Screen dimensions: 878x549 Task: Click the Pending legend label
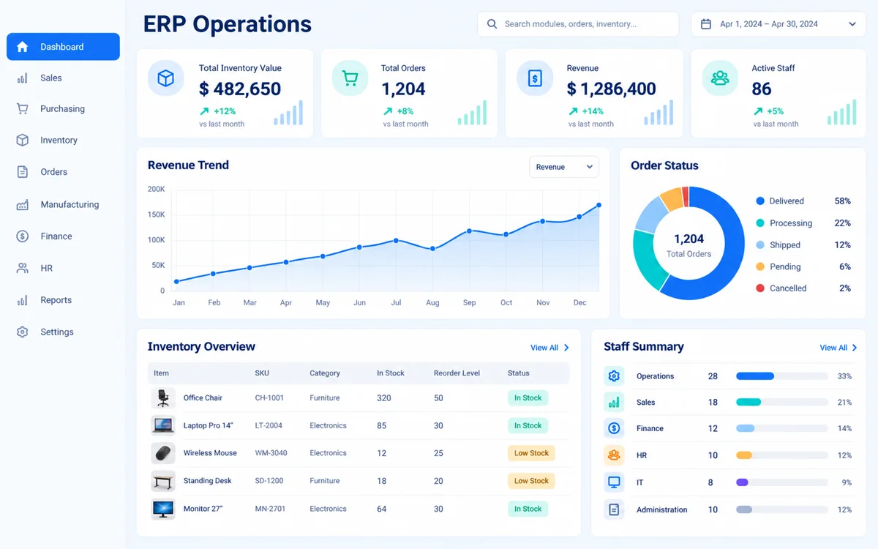[x=785, y=267]
